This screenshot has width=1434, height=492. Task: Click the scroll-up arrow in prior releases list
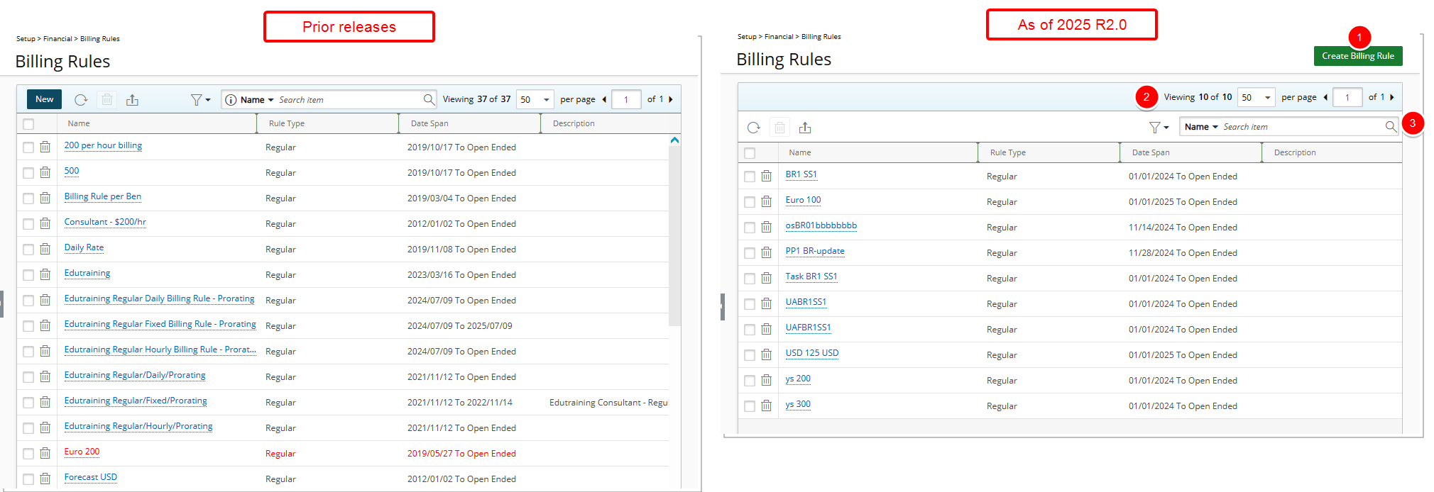click(674, 140)
